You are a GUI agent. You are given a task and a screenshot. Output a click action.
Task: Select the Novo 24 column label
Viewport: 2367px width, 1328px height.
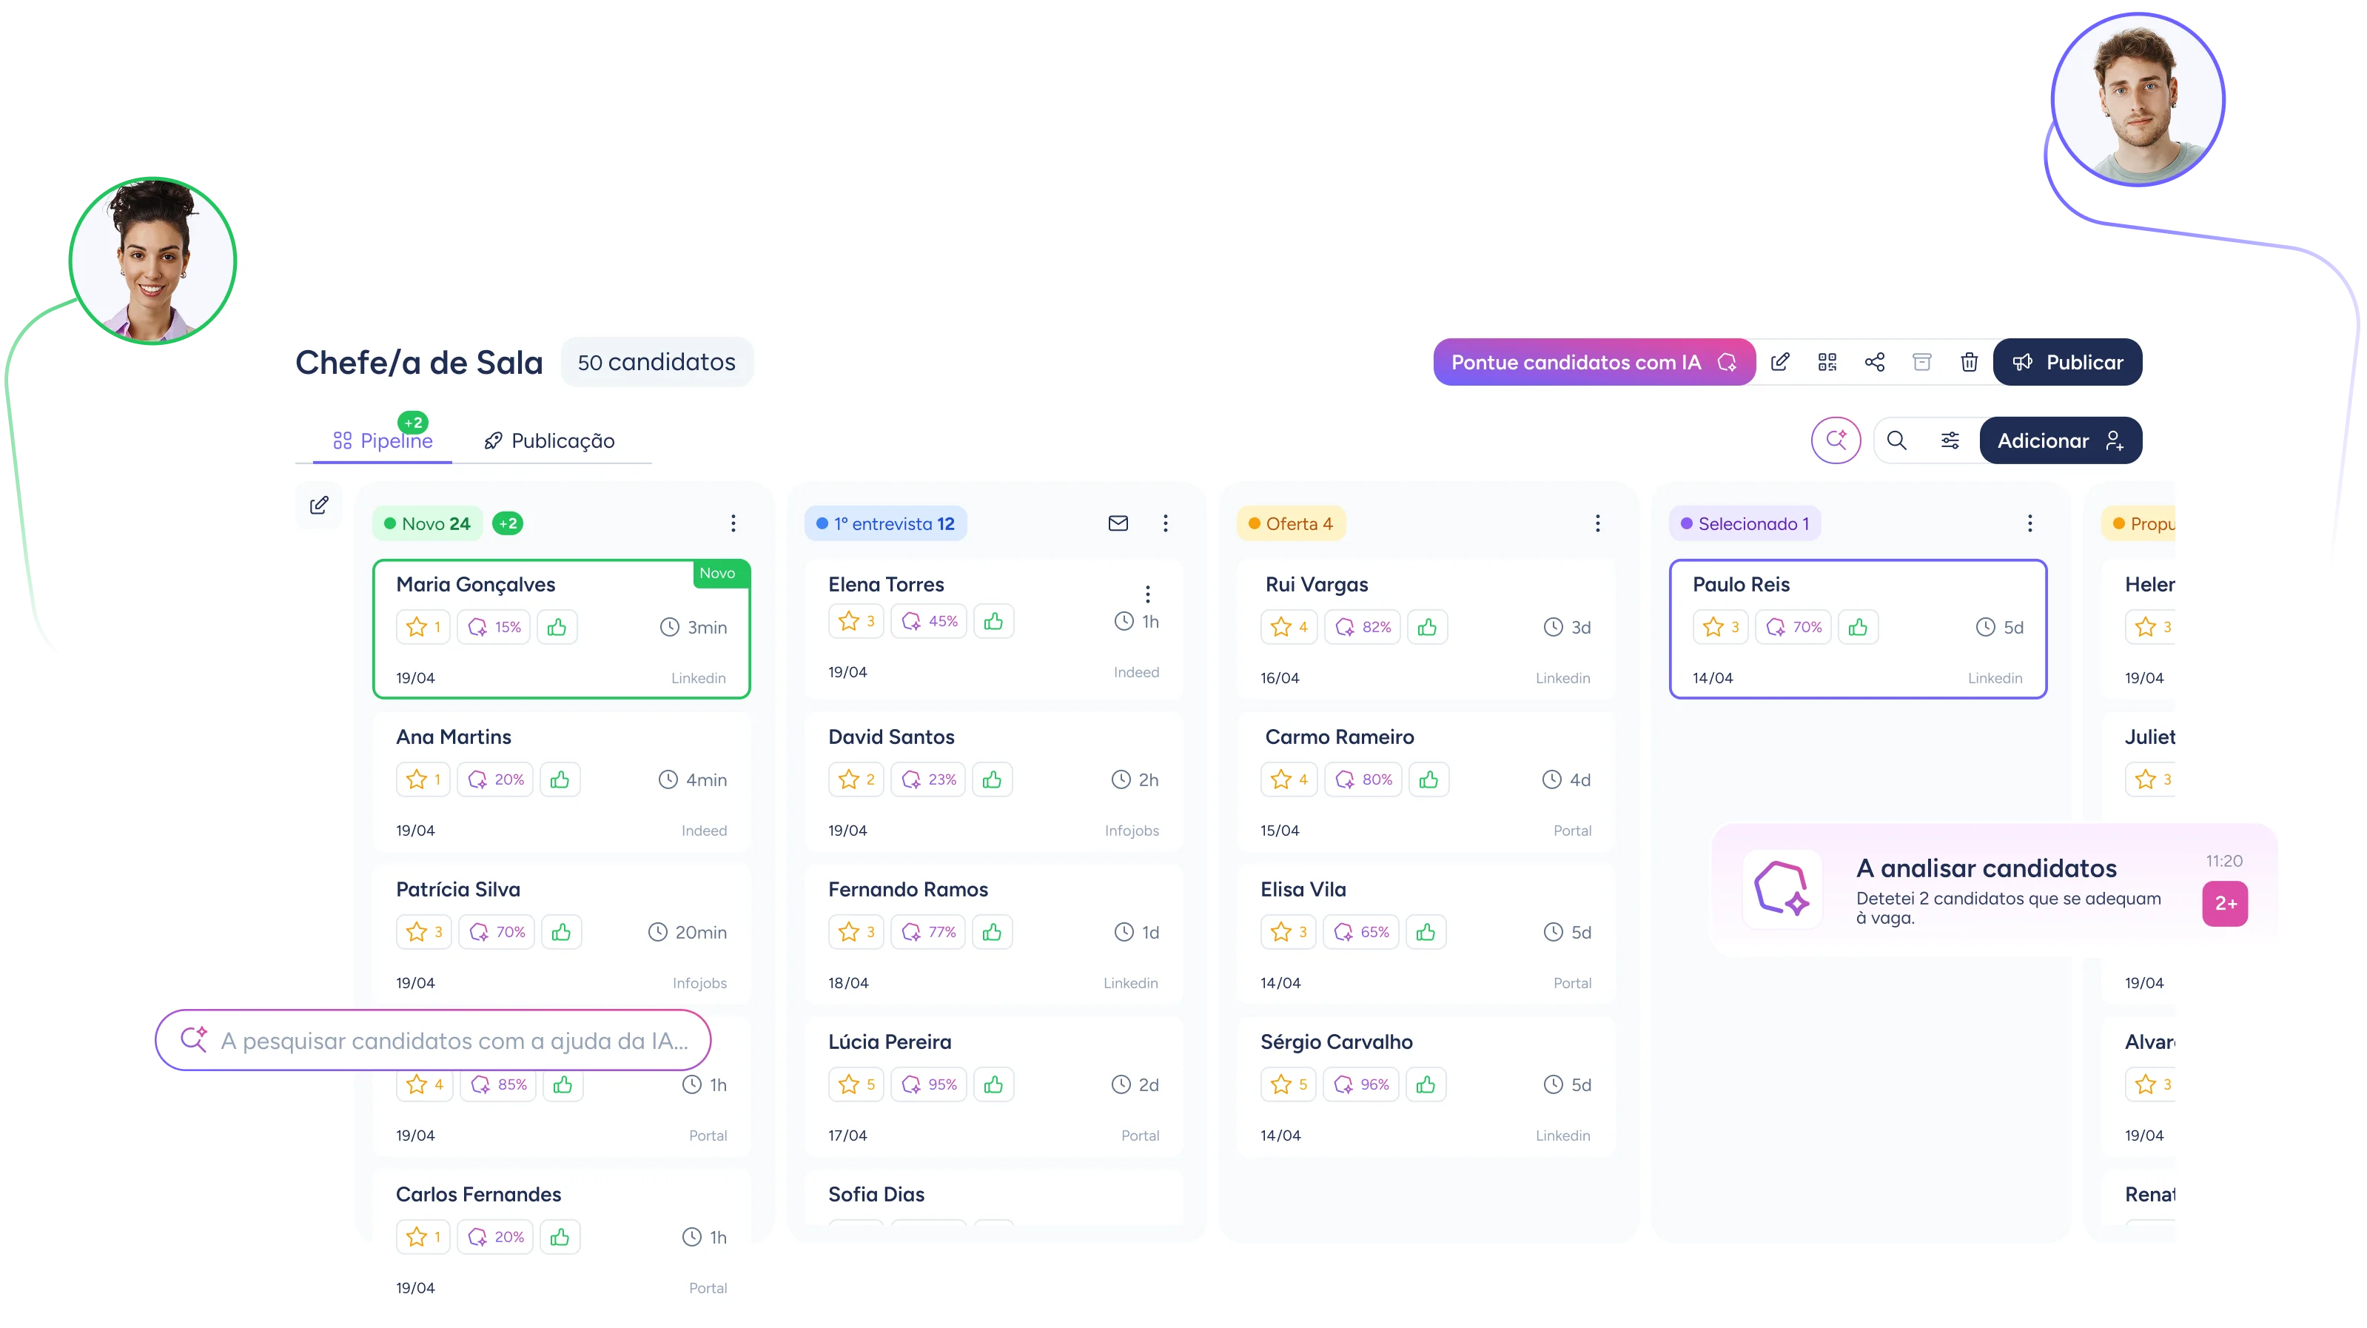click(427, 523)
